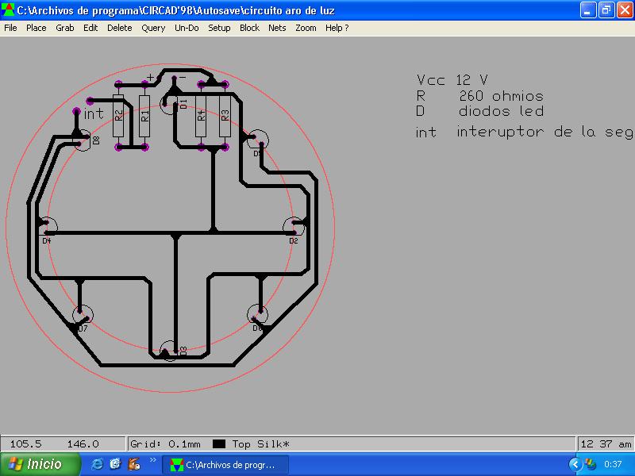Click the Inicio start button
This screenshot has height=476, width=635.
[x=40, y=464]
